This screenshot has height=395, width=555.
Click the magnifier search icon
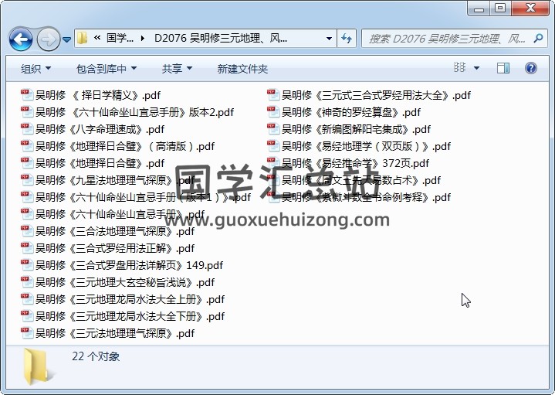point(538,38)
